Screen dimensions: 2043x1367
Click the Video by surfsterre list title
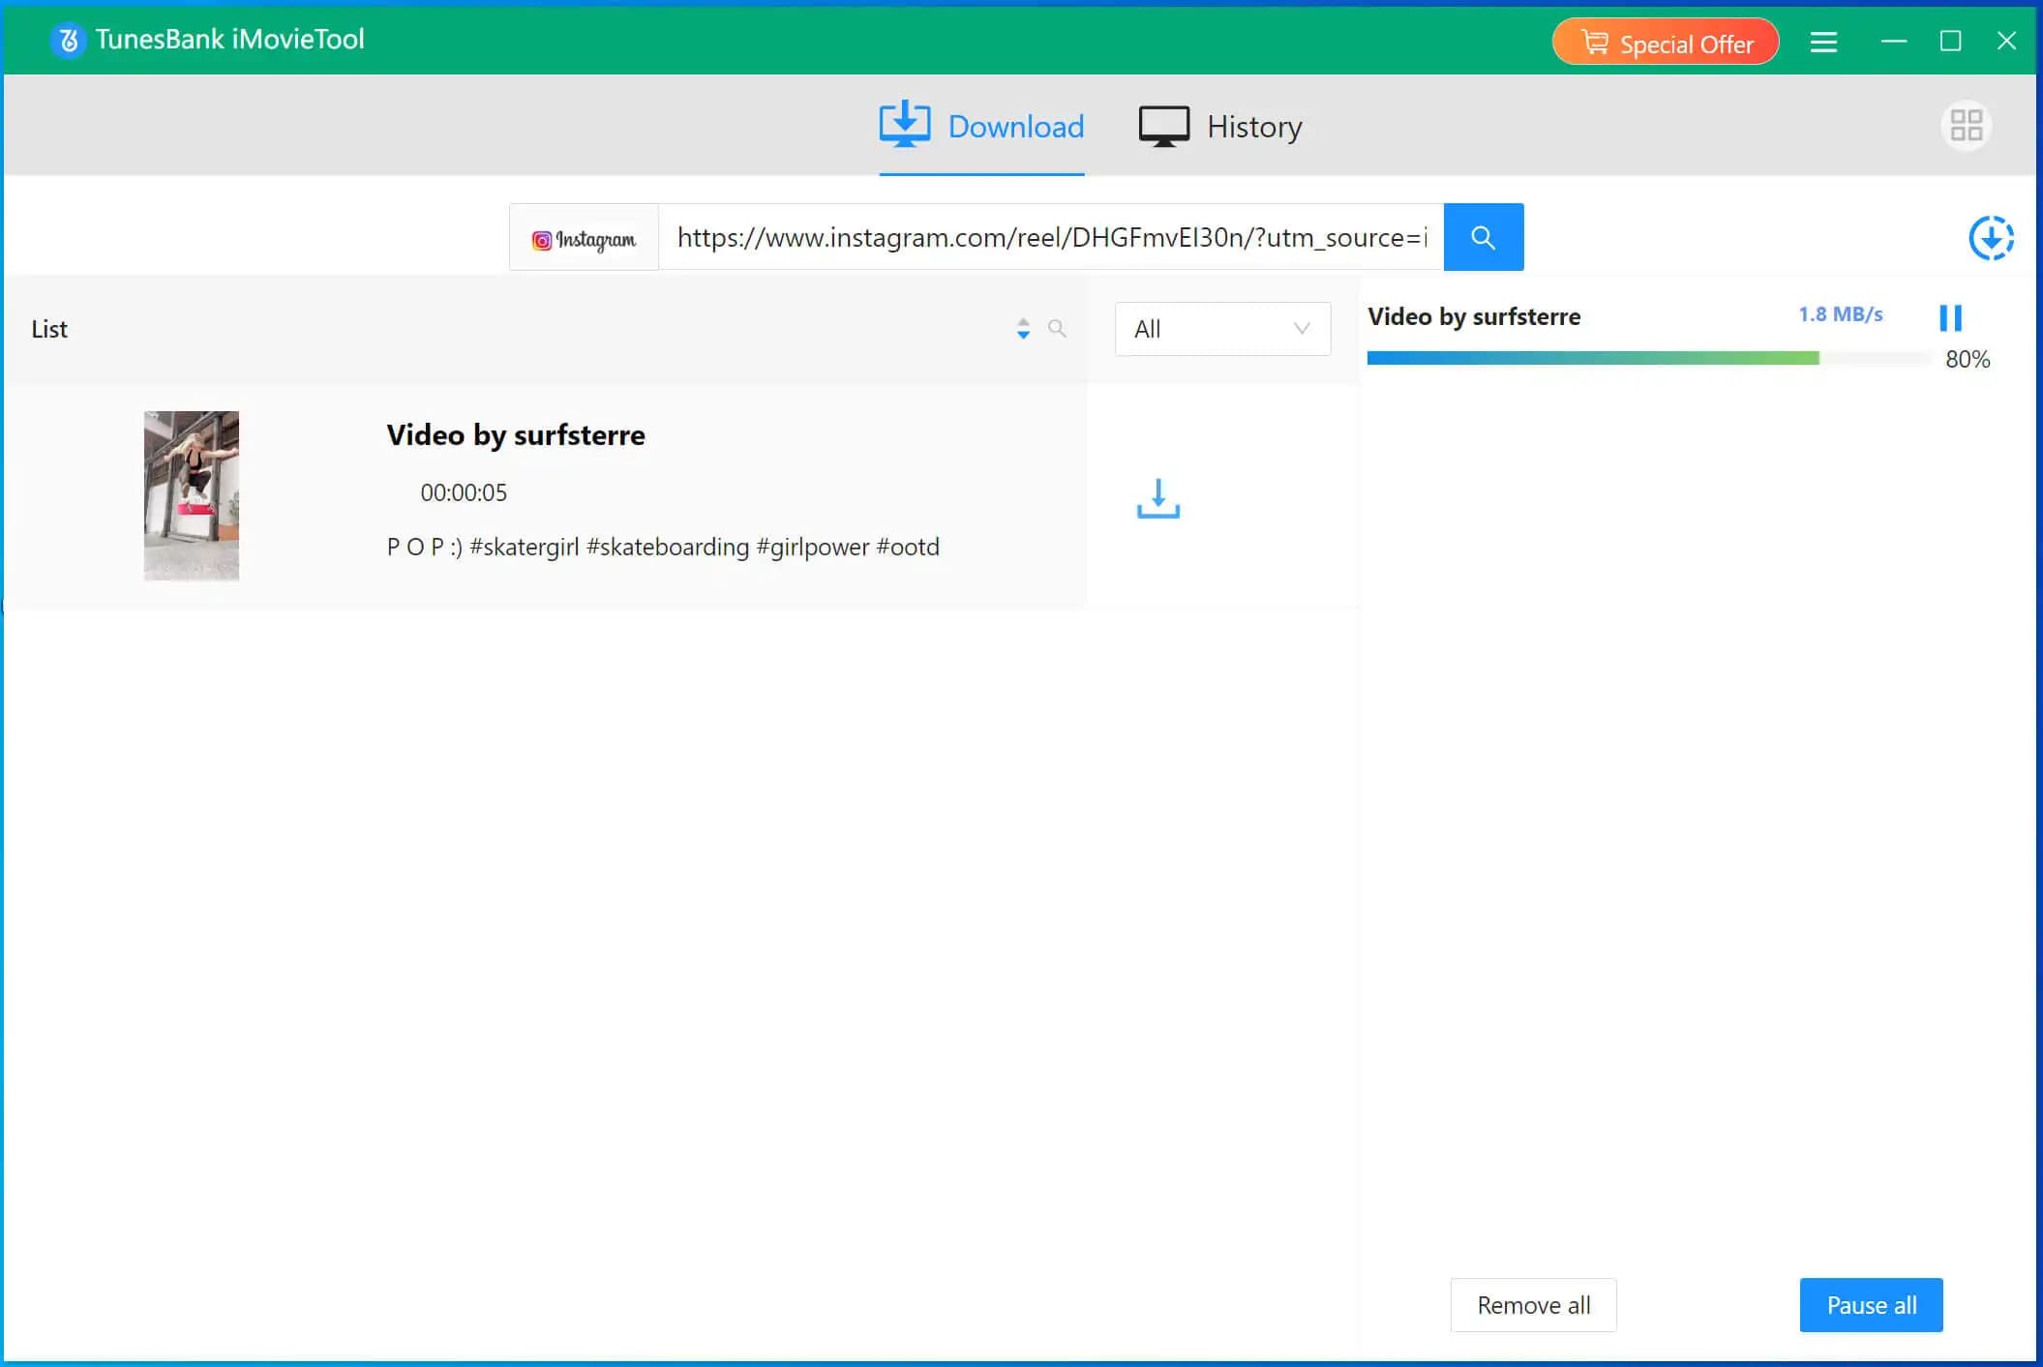coord(515,435)
